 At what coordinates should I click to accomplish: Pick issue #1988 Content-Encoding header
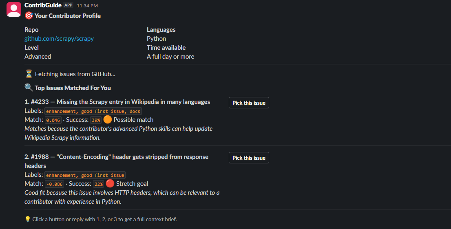tap(249, 158)
